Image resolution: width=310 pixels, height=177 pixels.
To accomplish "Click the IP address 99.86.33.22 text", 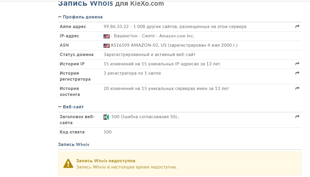I will coord(116,26).
